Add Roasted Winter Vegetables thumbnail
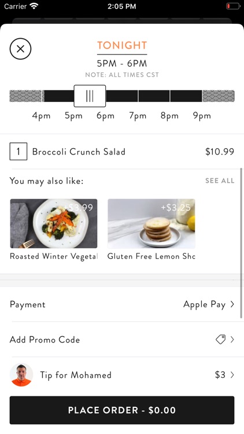 click(x=54, y=223)
